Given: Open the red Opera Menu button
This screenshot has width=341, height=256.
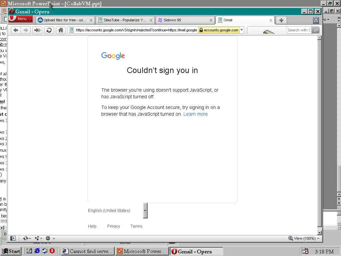Looking at the screenshot, I should coord(20,19).
